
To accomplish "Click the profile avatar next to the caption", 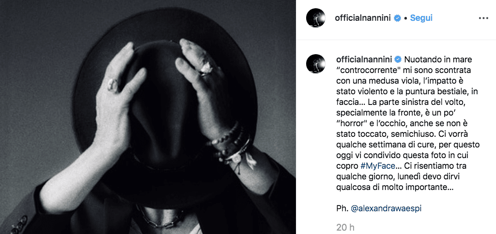I will pyautogui.click(x=316, y=63).
